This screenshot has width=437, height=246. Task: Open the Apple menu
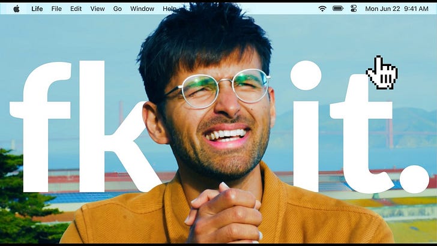coord(16,9)
